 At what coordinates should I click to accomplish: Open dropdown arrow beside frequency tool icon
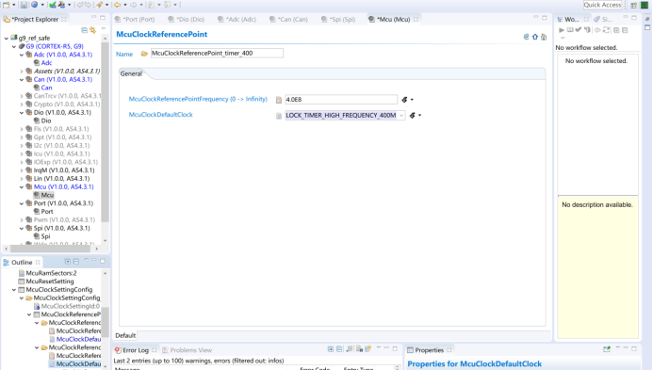pos(412,100)
